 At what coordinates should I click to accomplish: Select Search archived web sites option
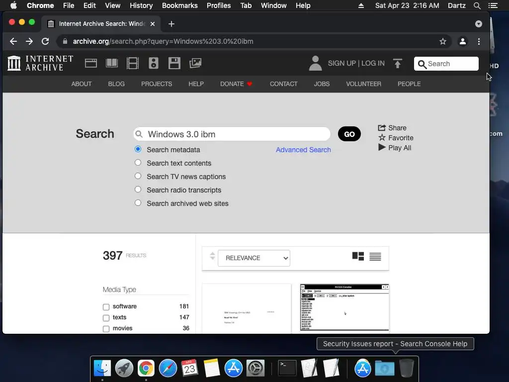click(x=138, y=203)
